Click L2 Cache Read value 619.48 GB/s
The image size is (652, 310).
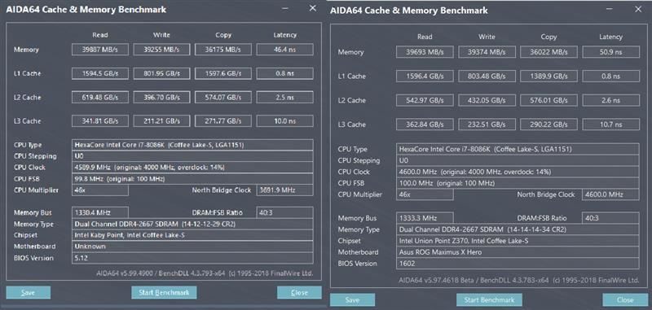(99, 97)
